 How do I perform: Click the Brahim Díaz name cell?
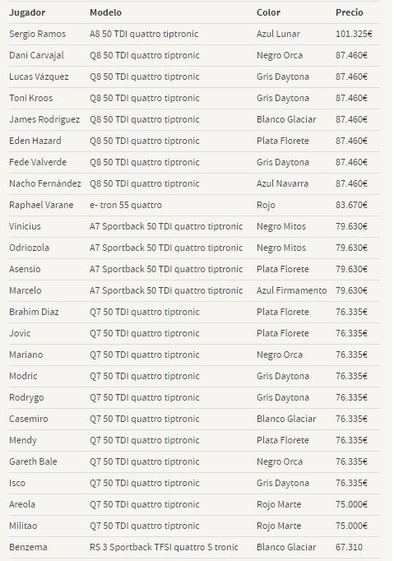(x=34, y=312)
